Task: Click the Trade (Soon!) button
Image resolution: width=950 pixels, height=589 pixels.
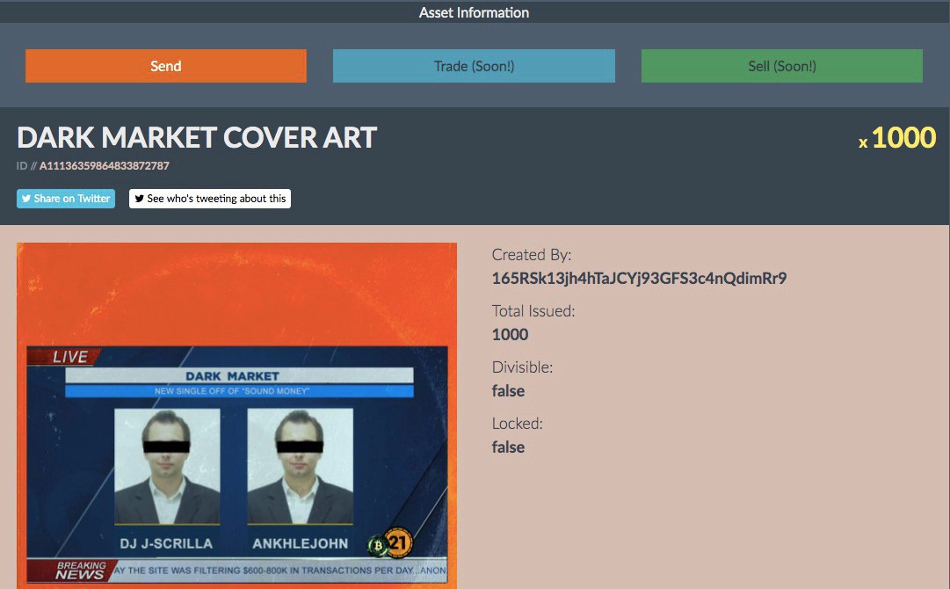Action: pos(474,66)
